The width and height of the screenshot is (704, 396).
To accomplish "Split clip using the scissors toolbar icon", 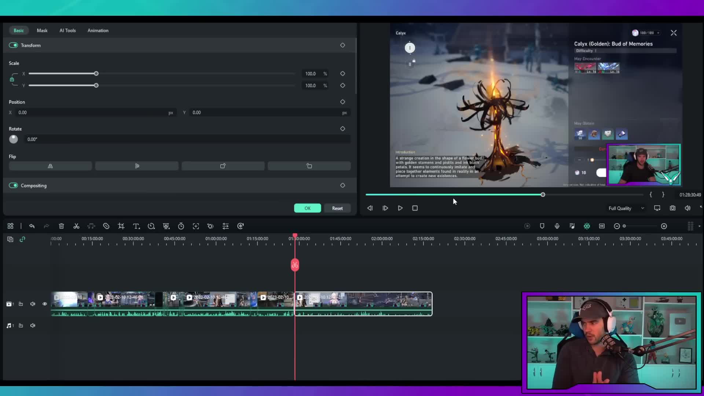I will click(76, 226).
